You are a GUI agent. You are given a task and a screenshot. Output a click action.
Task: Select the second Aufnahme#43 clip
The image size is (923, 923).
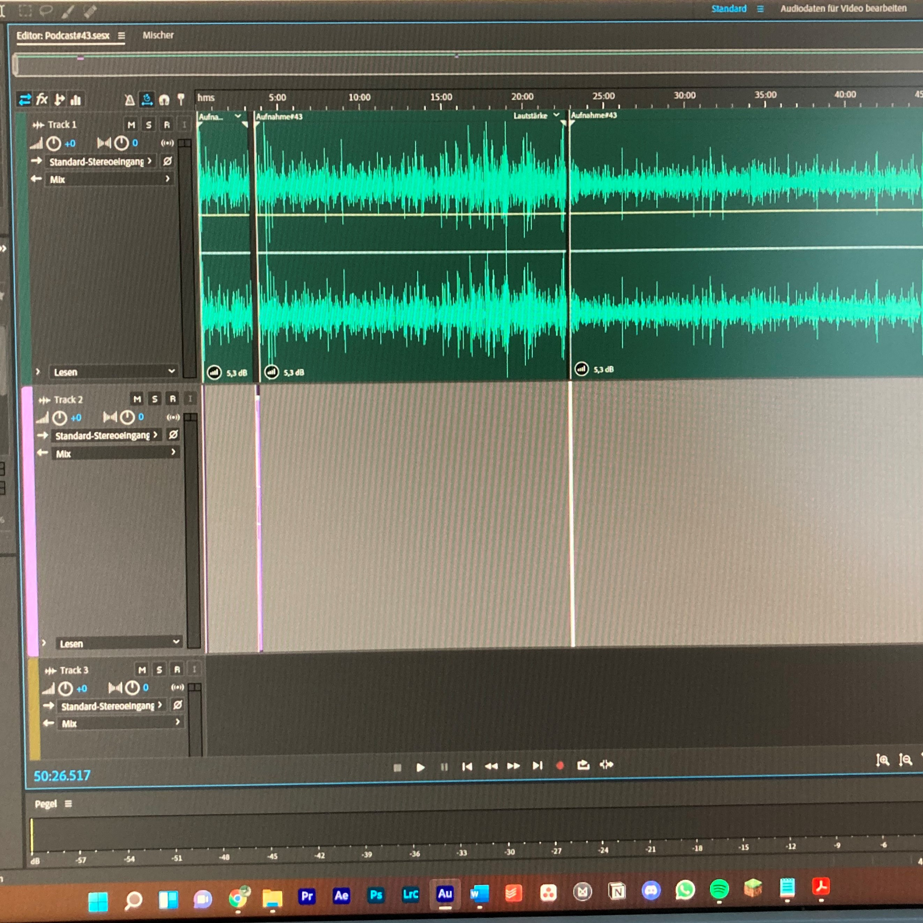(x=411, y=246)
